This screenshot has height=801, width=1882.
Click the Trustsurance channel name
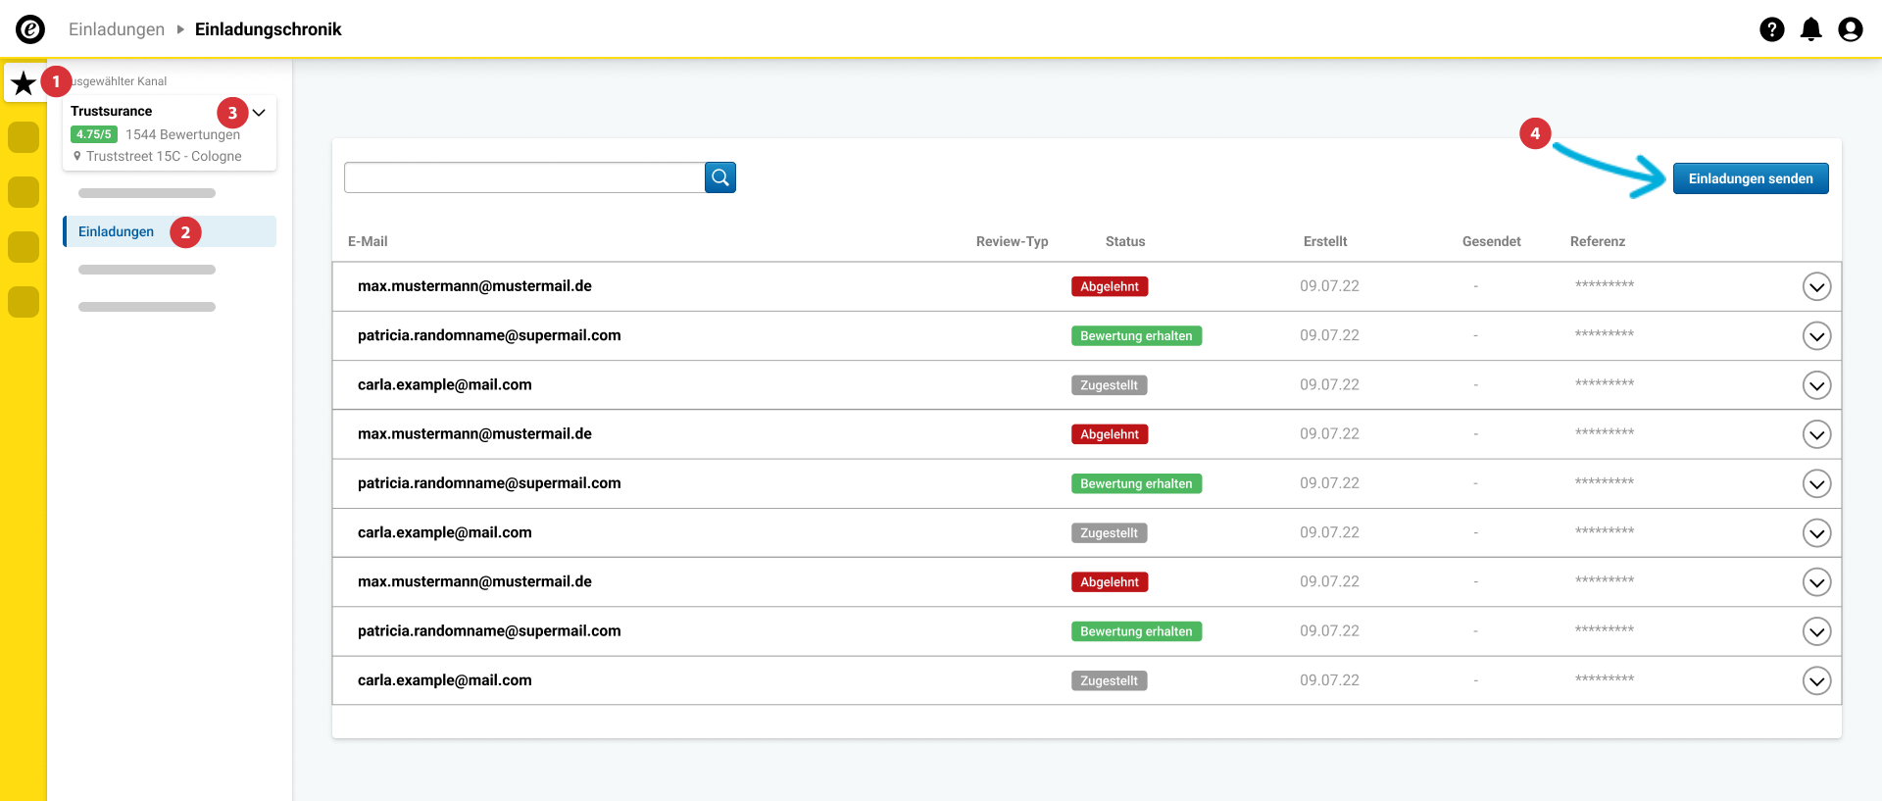tap(111, 111)
